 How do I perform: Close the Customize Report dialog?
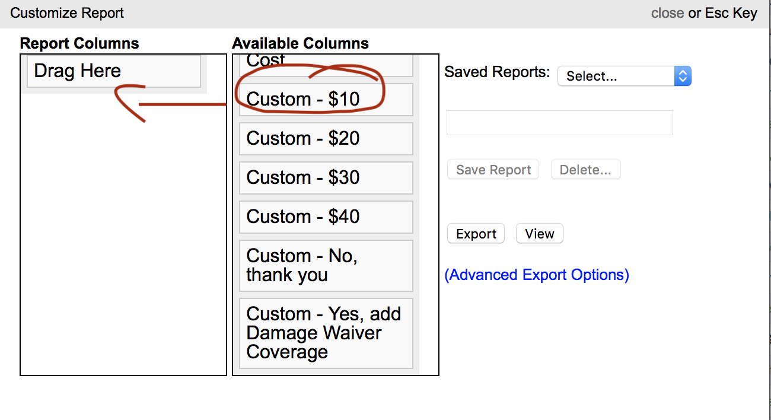click(x=667, y=13)
